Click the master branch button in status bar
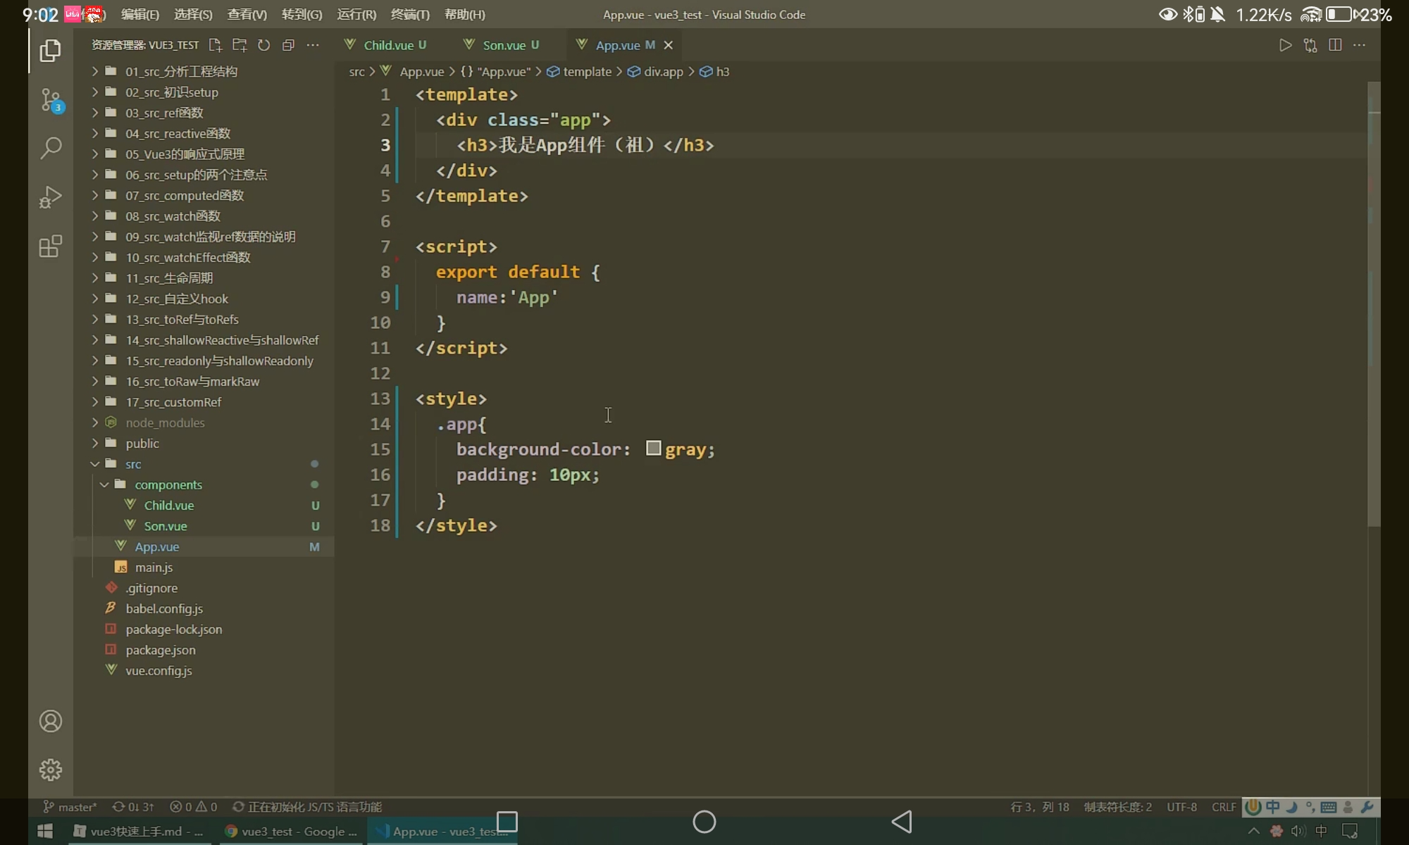The height and width of the screenshot is (845, 1409). [70, 807]
